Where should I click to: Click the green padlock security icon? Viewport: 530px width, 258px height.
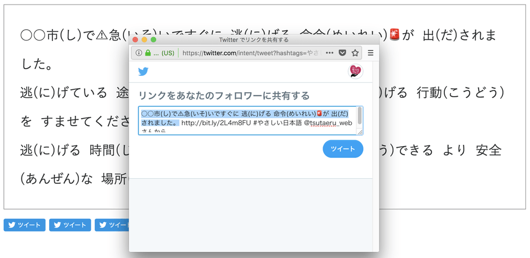tap(148, 53)
